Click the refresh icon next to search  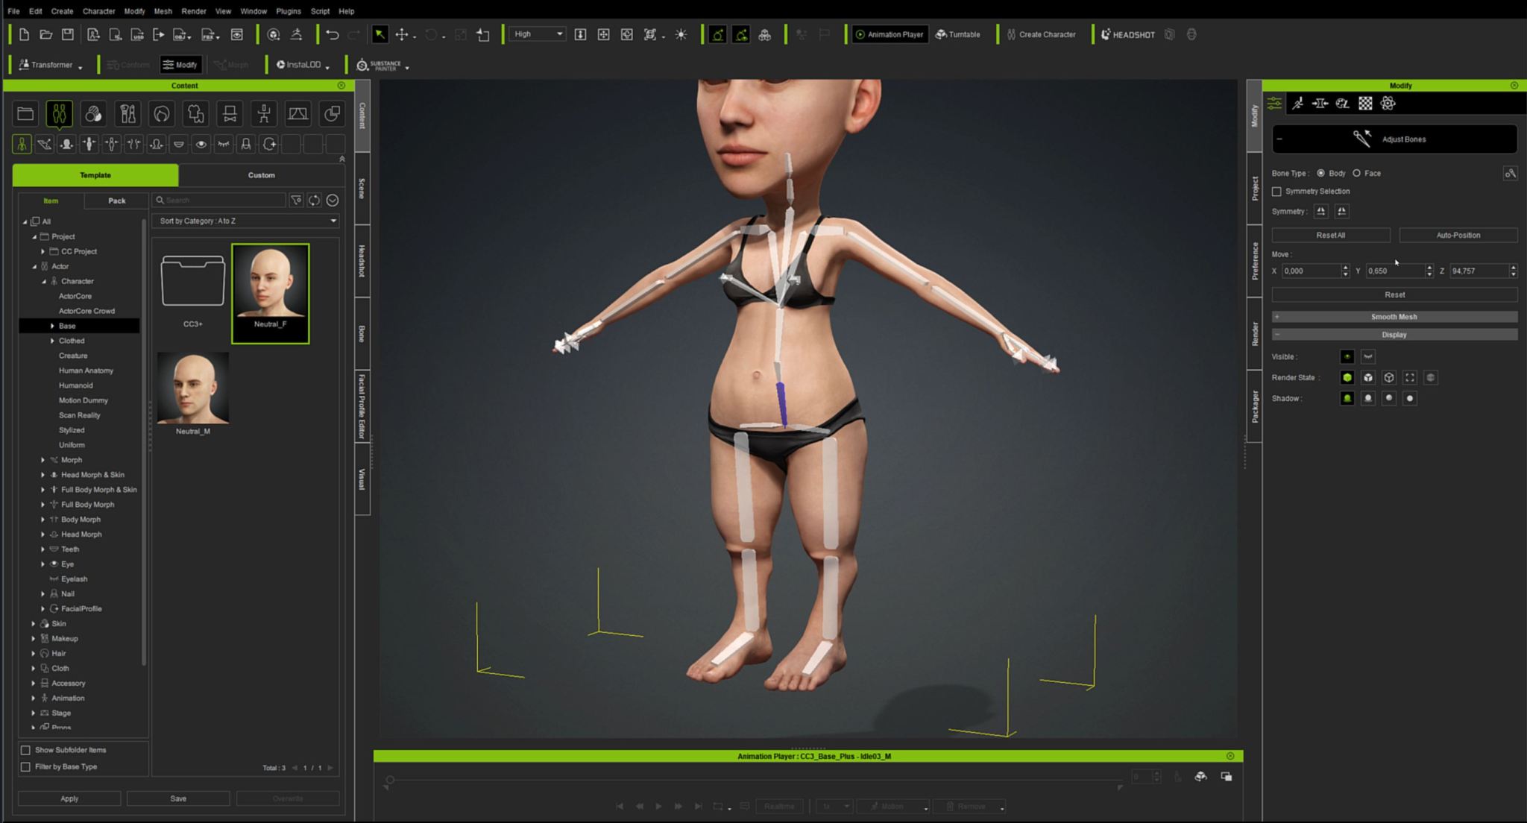(x=314, y=201)
